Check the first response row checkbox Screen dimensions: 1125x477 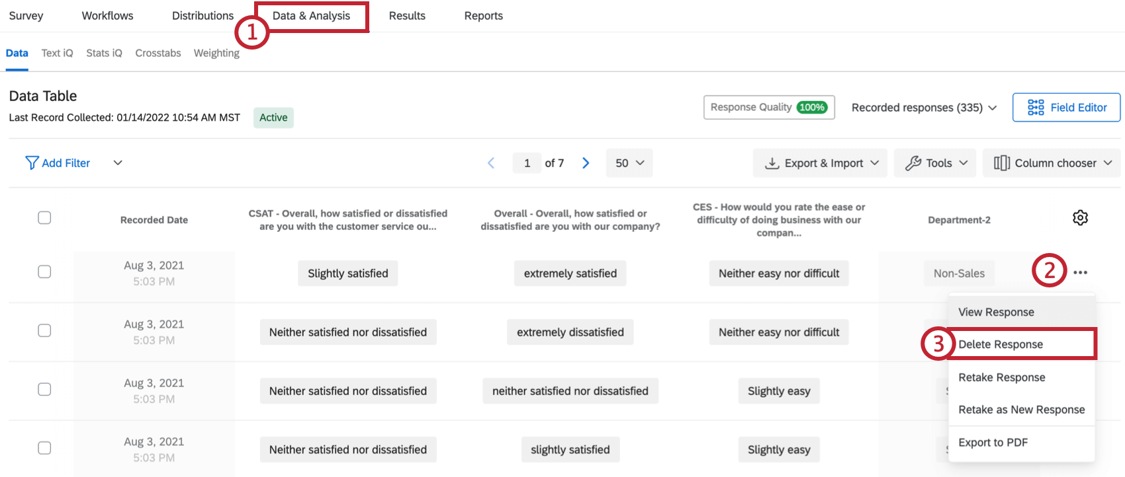click(x=44, y=272)
